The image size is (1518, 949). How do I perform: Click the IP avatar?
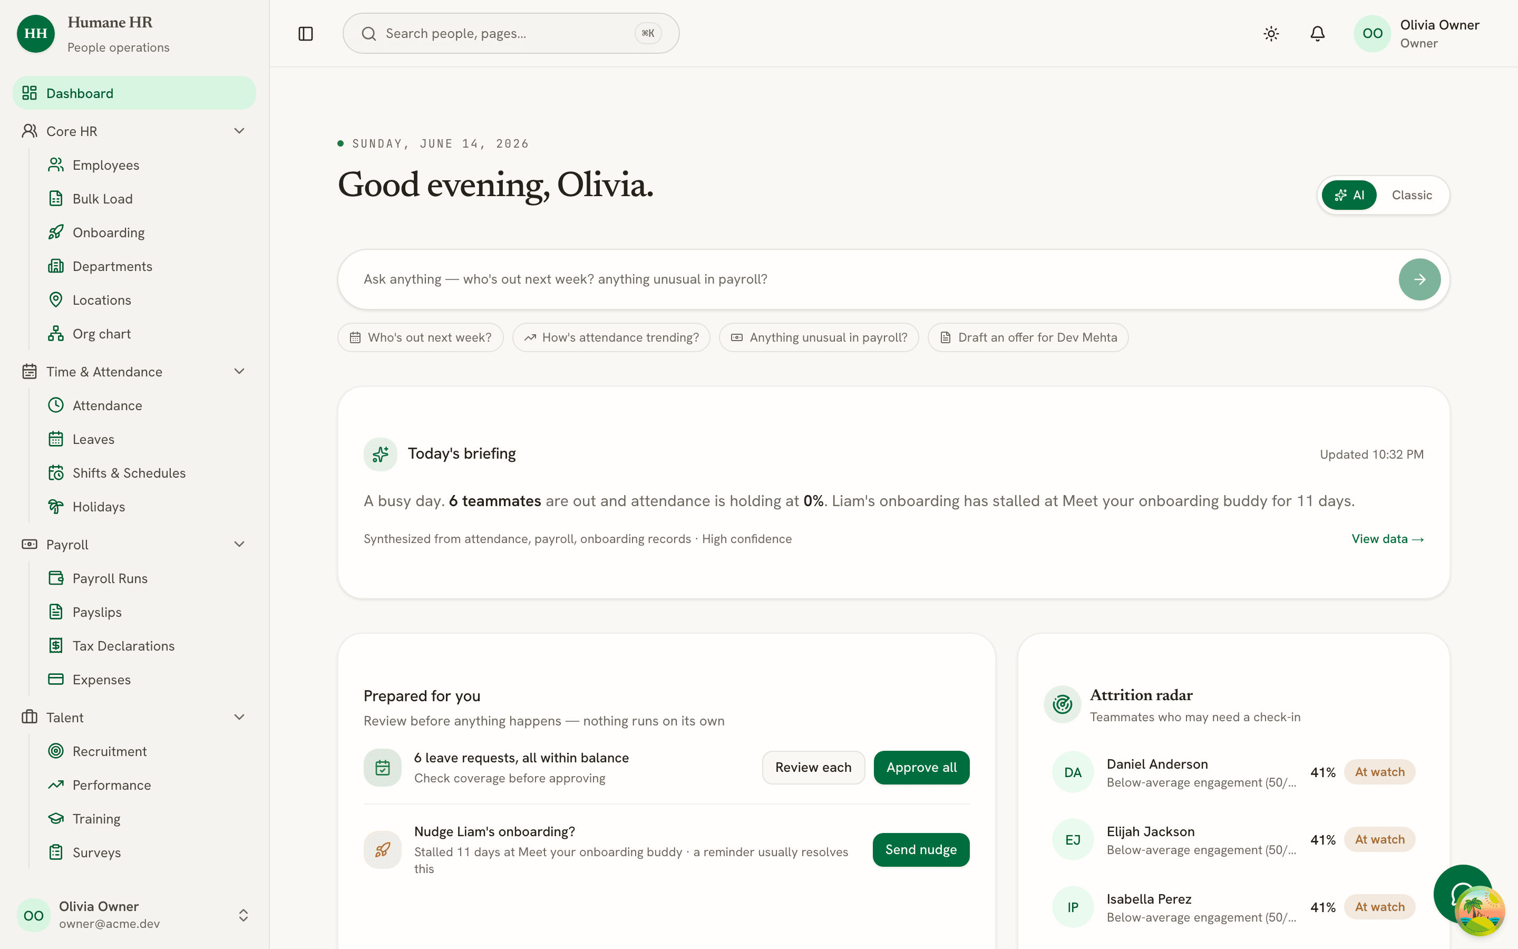click(1073, 907)
